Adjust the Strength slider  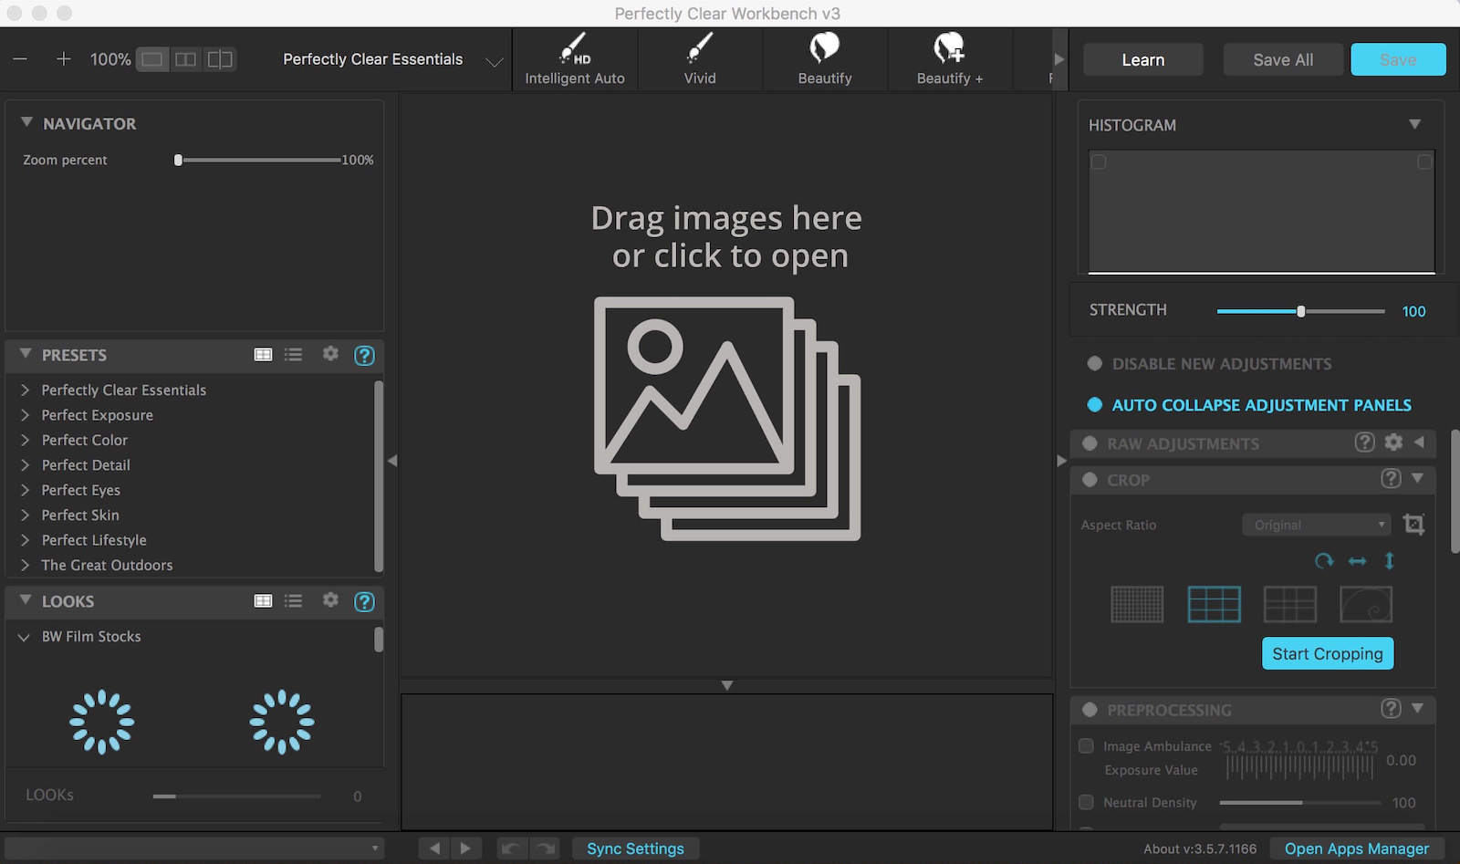pyautogui.click(x=1301, y=311)
